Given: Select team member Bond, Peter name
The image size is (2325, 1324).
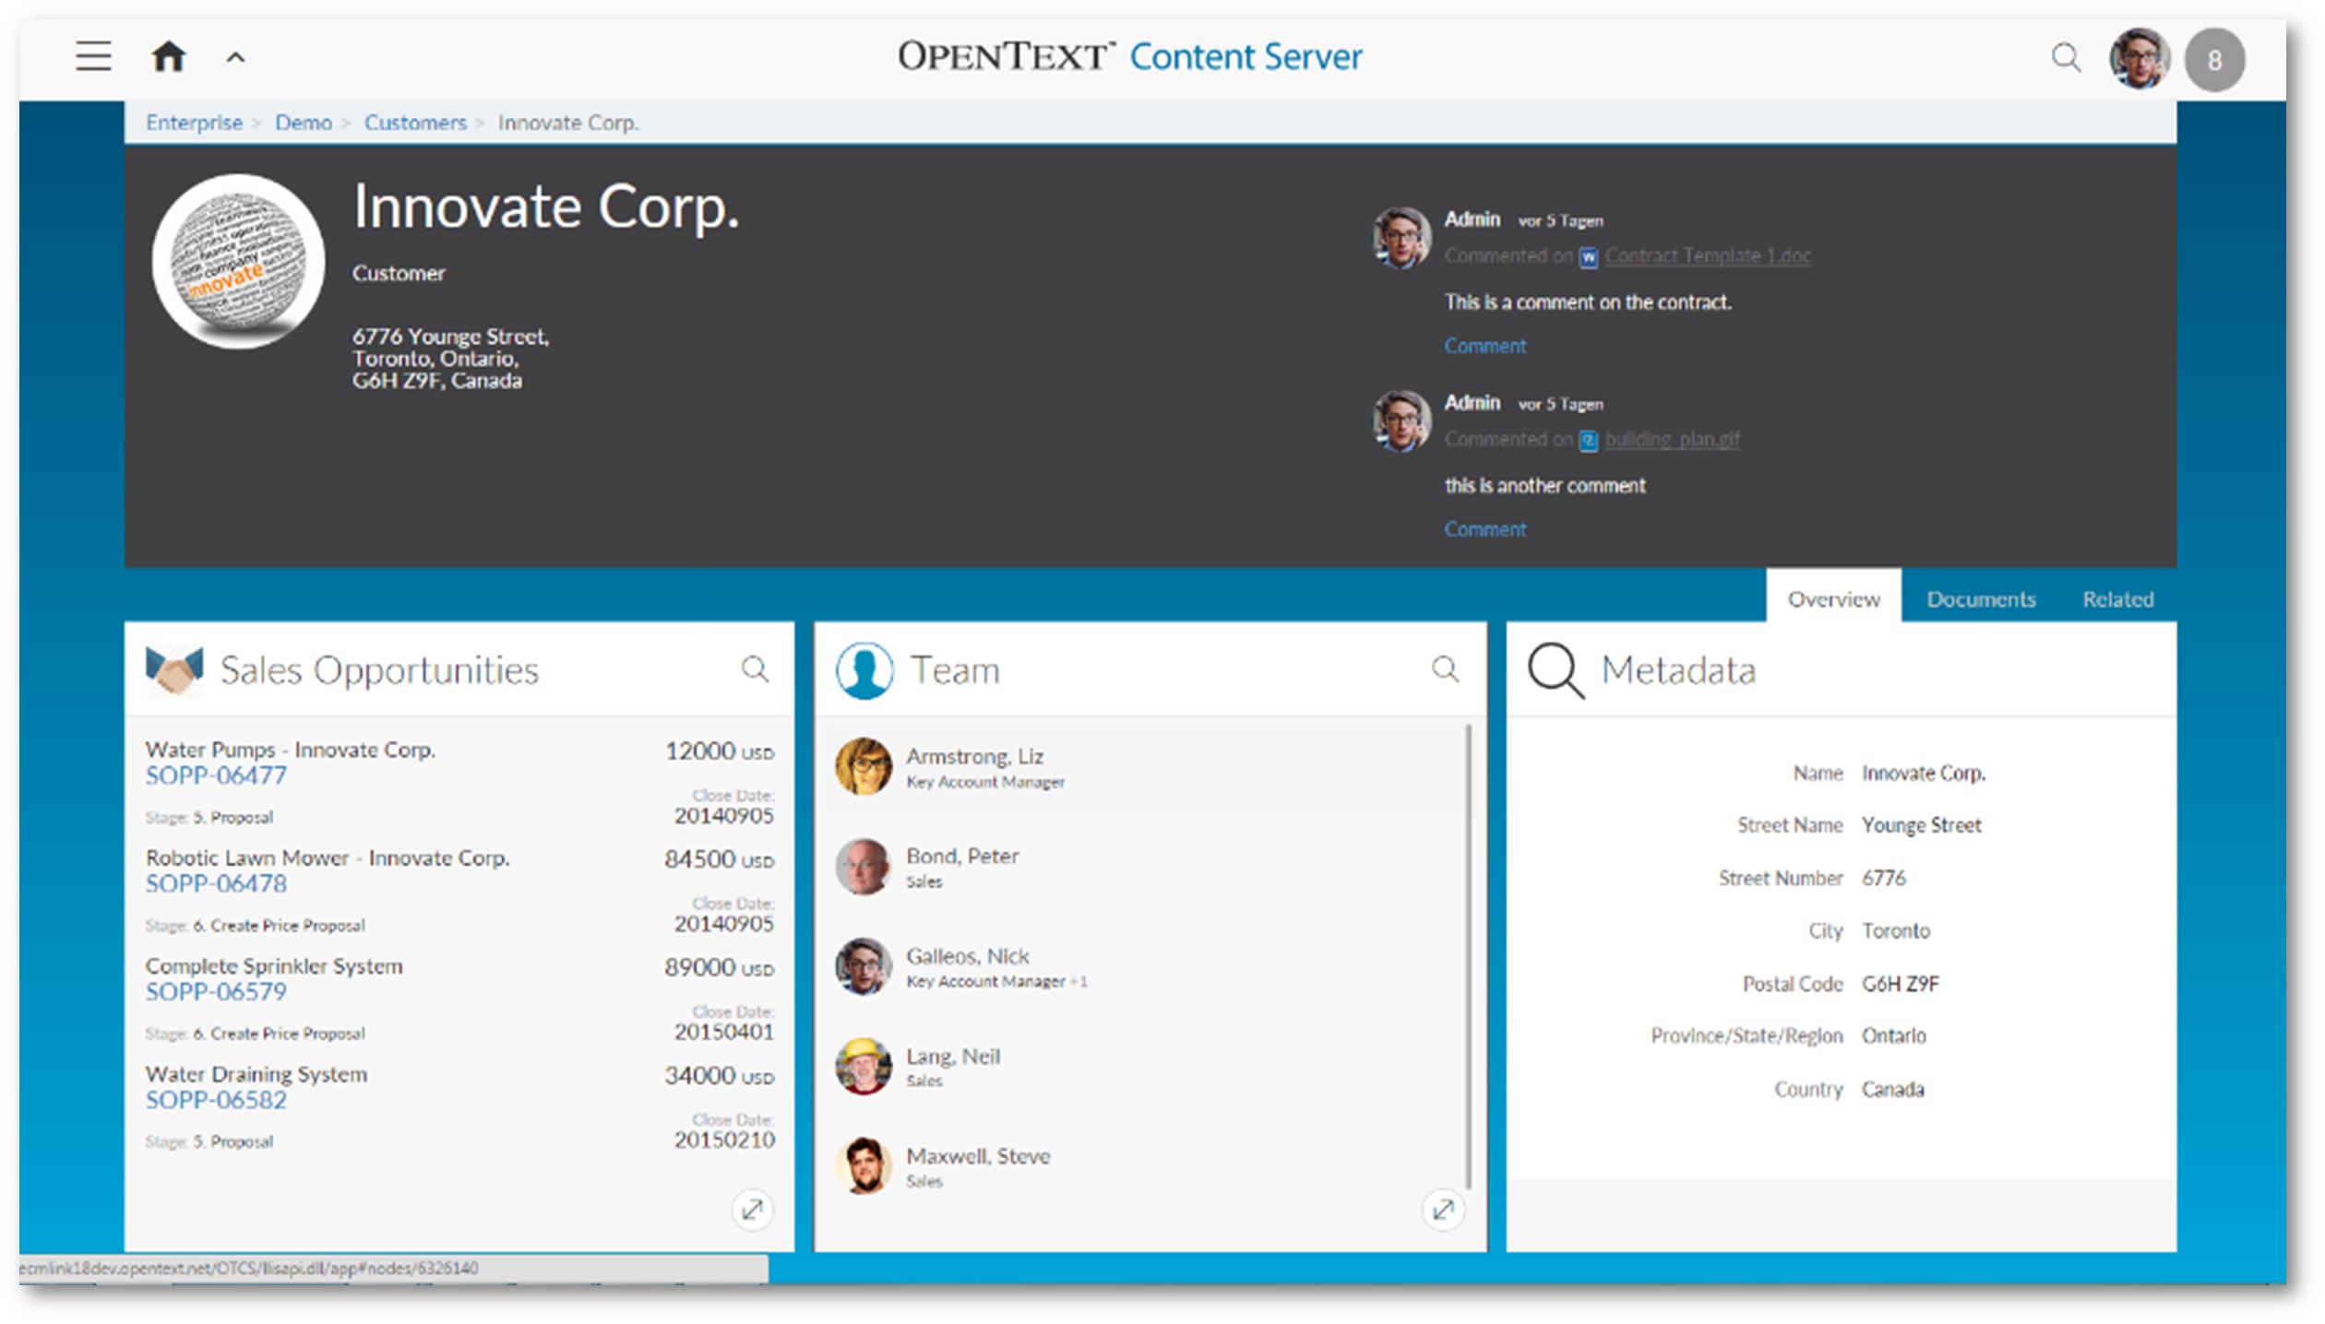Looking at the screenshot, I should coord(962,856).
